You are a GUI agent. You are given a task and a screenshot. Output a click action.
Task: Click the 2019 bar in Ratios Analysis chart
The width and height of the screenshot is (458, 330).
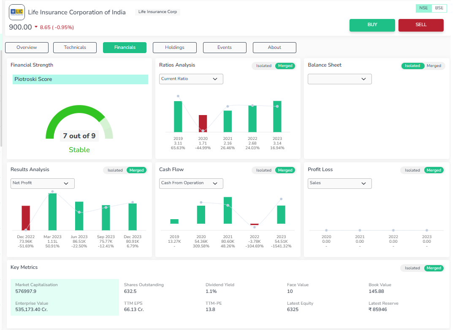click(x=178, y=117)
